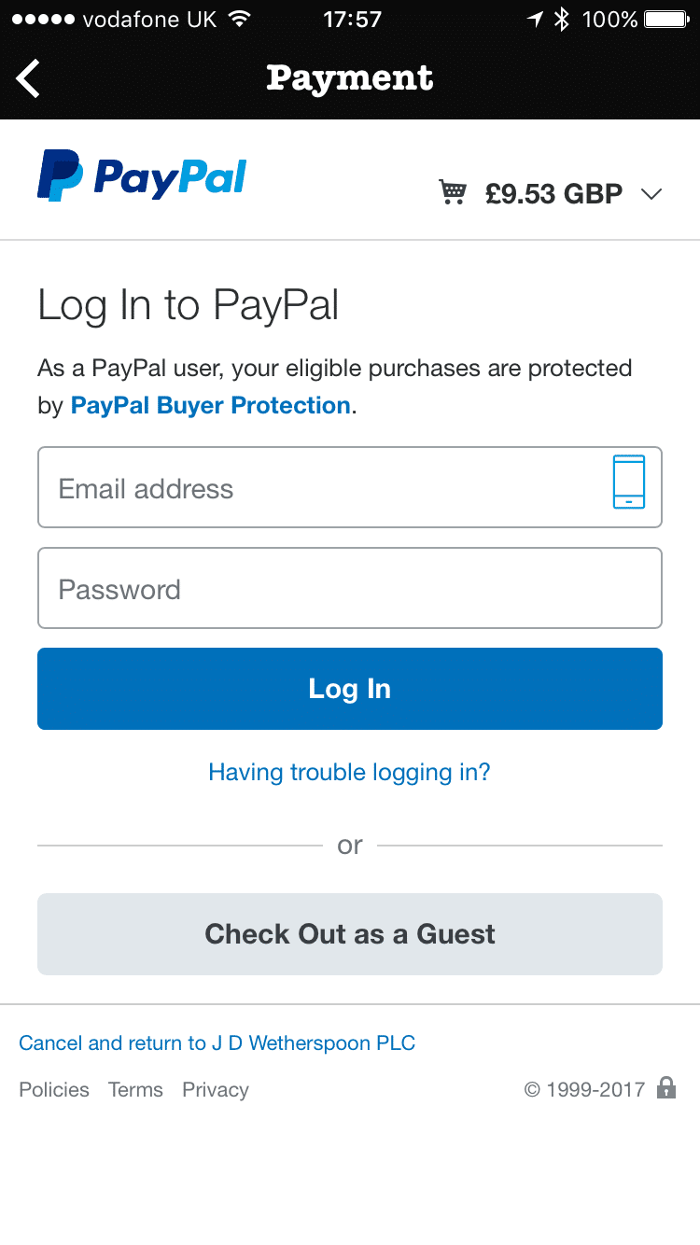This screenshot has height=1245, width=700.
Task: Open PayPal Buyer Protection link
Action: tap(211, 406)
